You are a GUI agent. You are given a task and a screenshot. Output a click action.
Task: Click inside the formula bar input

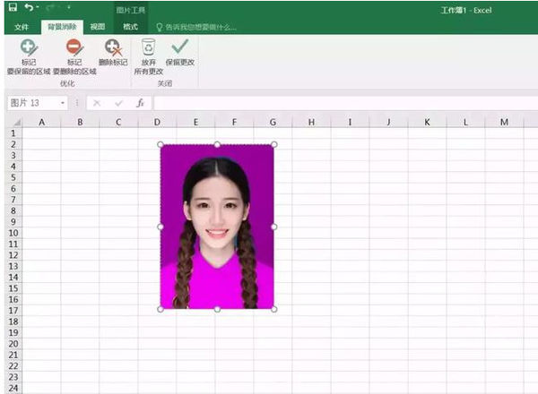[341, 103]
